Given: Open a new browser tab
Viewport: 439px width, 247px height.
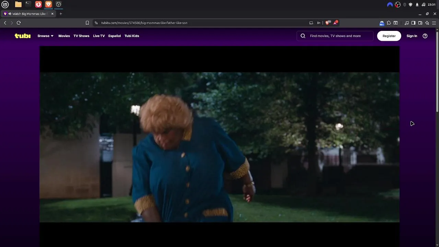Looking at the screenshot, I should point(61,14).
